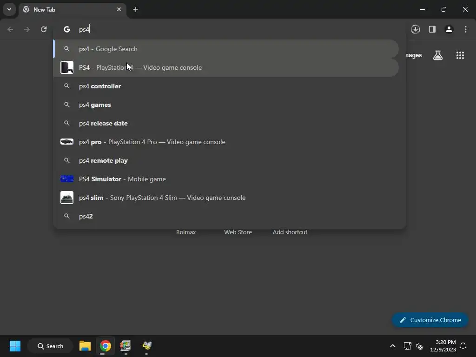Screen dimensions: 476x357
Task: Open the bee icon app on the taskbar
Action: pyautogui.click(x=147, y=346)
